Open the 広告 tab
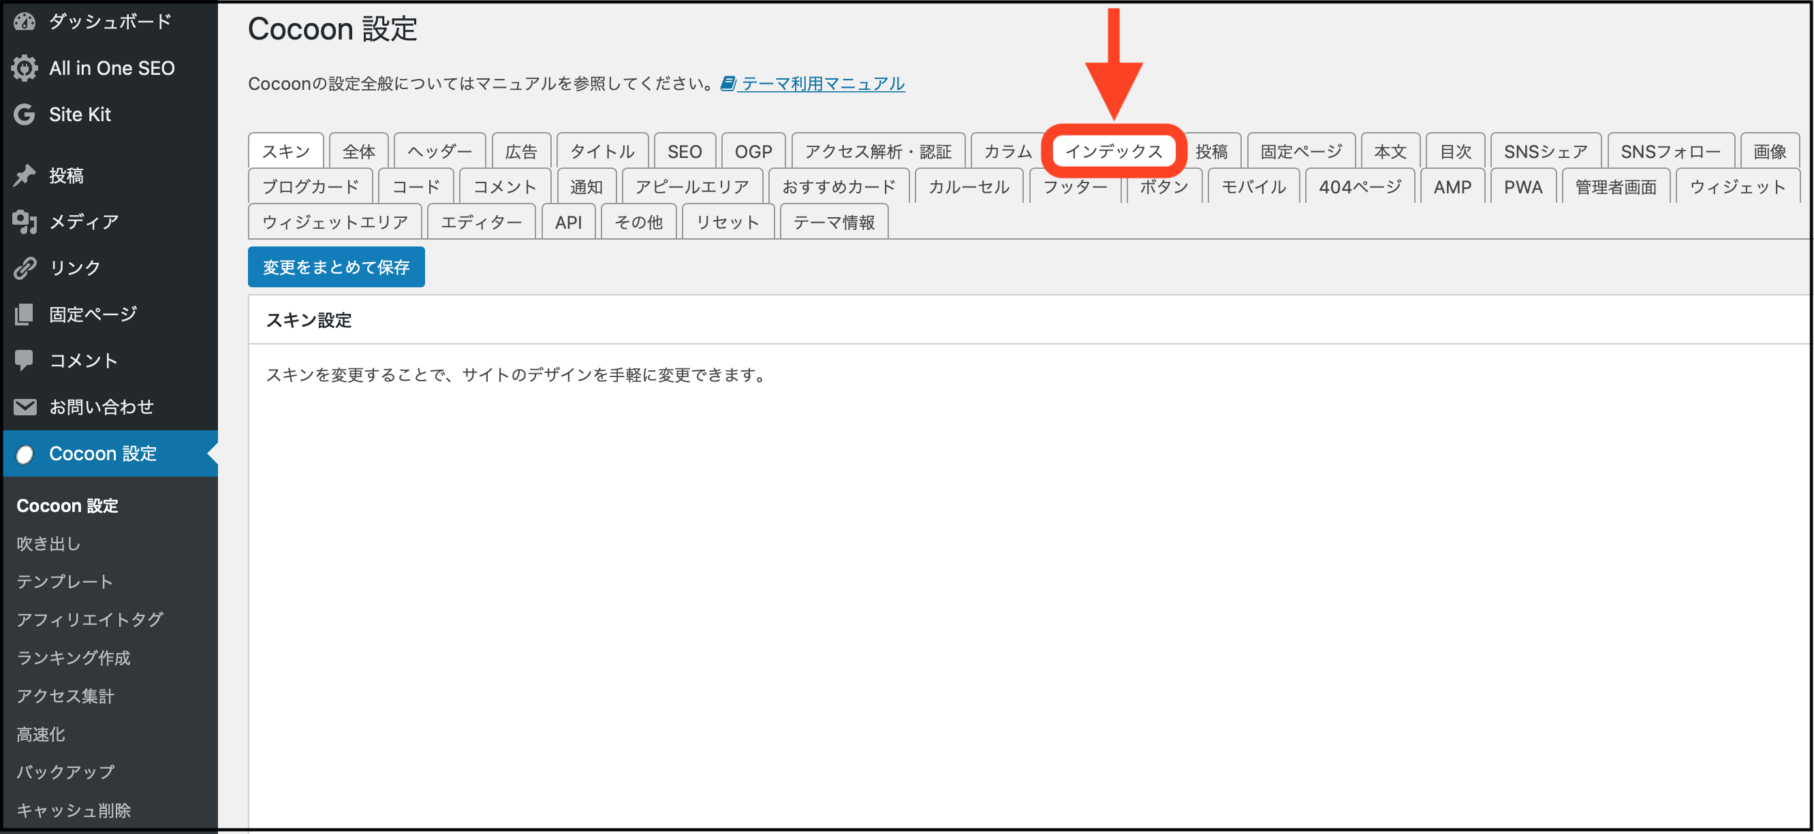The height and width of the screenshot is (834, 1814). [521, 150]
